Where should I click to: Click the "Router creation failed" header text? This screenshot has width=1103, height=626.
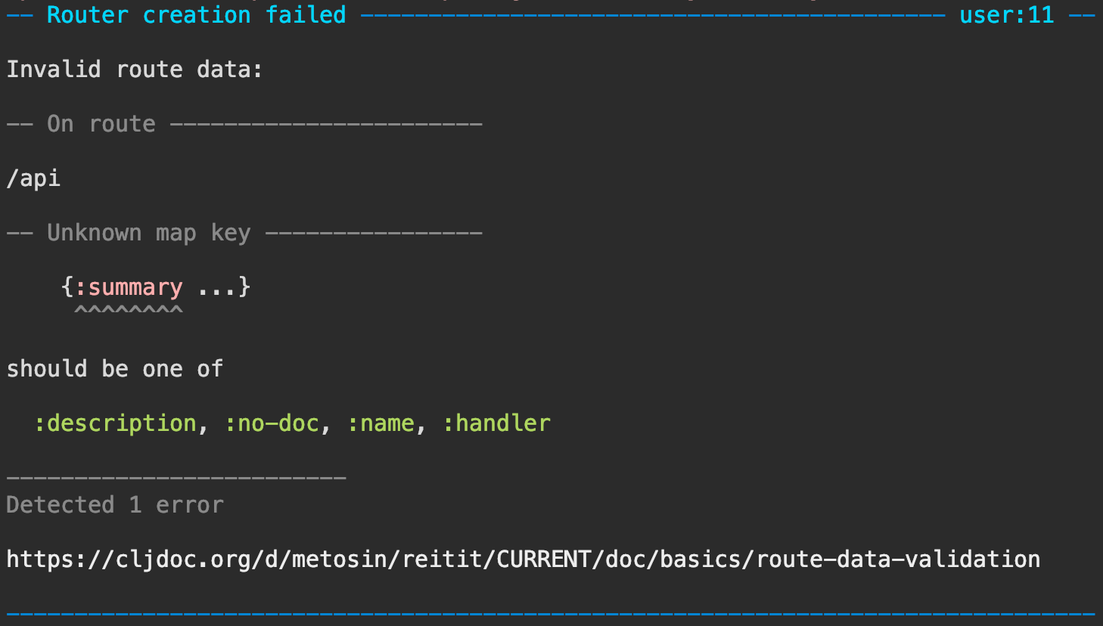196,15
